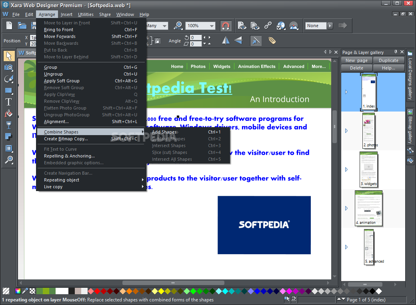This screenshot has width=416, height=305.
Task: Click the Zoom to drawing icon
Action: pos(178,26)
